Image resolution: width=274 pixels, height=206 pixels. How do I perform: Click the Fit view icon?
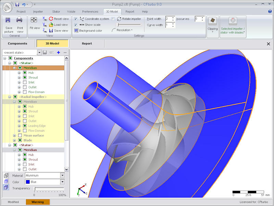click(x=34, y=20)
